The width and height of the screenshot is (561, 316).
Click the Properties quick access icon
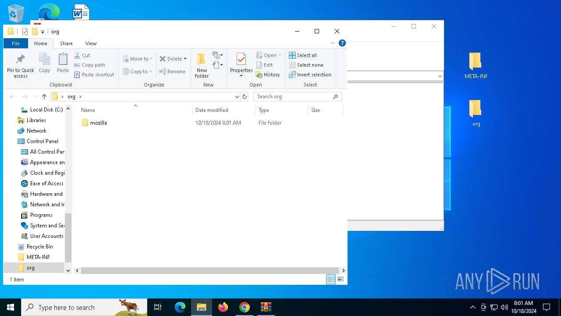[x=25, y=32]
